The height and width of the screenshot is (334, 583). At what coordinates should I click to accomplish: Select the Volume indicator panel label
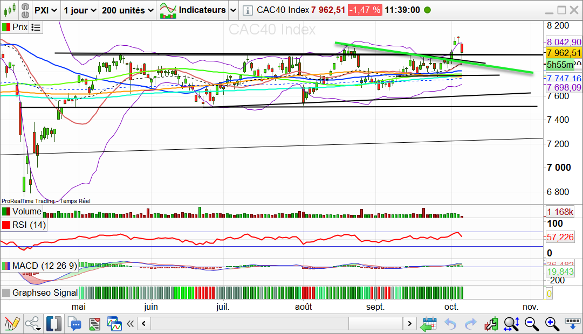click(26, 212)
